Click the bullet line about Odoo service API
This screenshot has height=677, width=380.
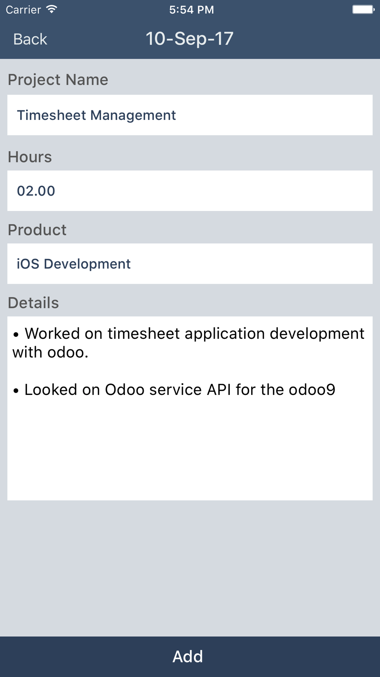click(x=174, y=390)
